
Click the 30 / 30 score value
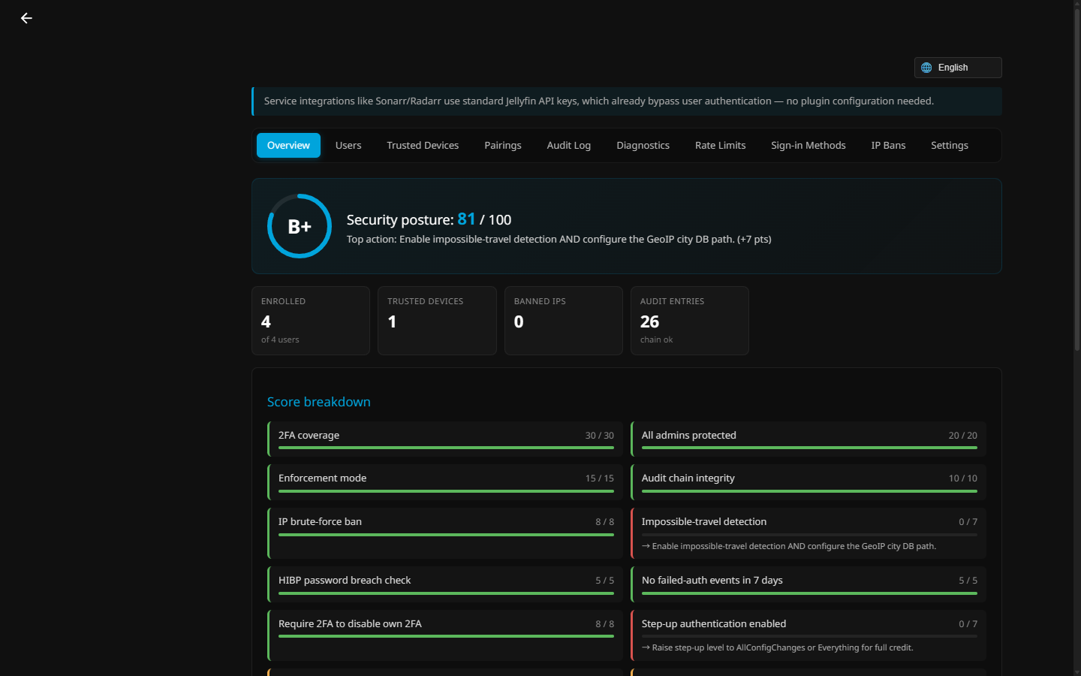[x=600, y=436]
